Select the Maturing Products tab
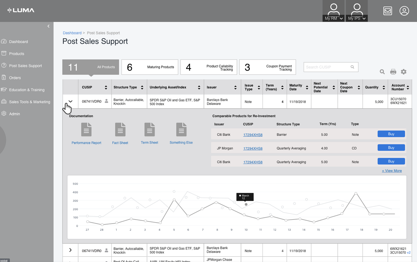Viewport: 417px width, 262px height. point(150,67)
